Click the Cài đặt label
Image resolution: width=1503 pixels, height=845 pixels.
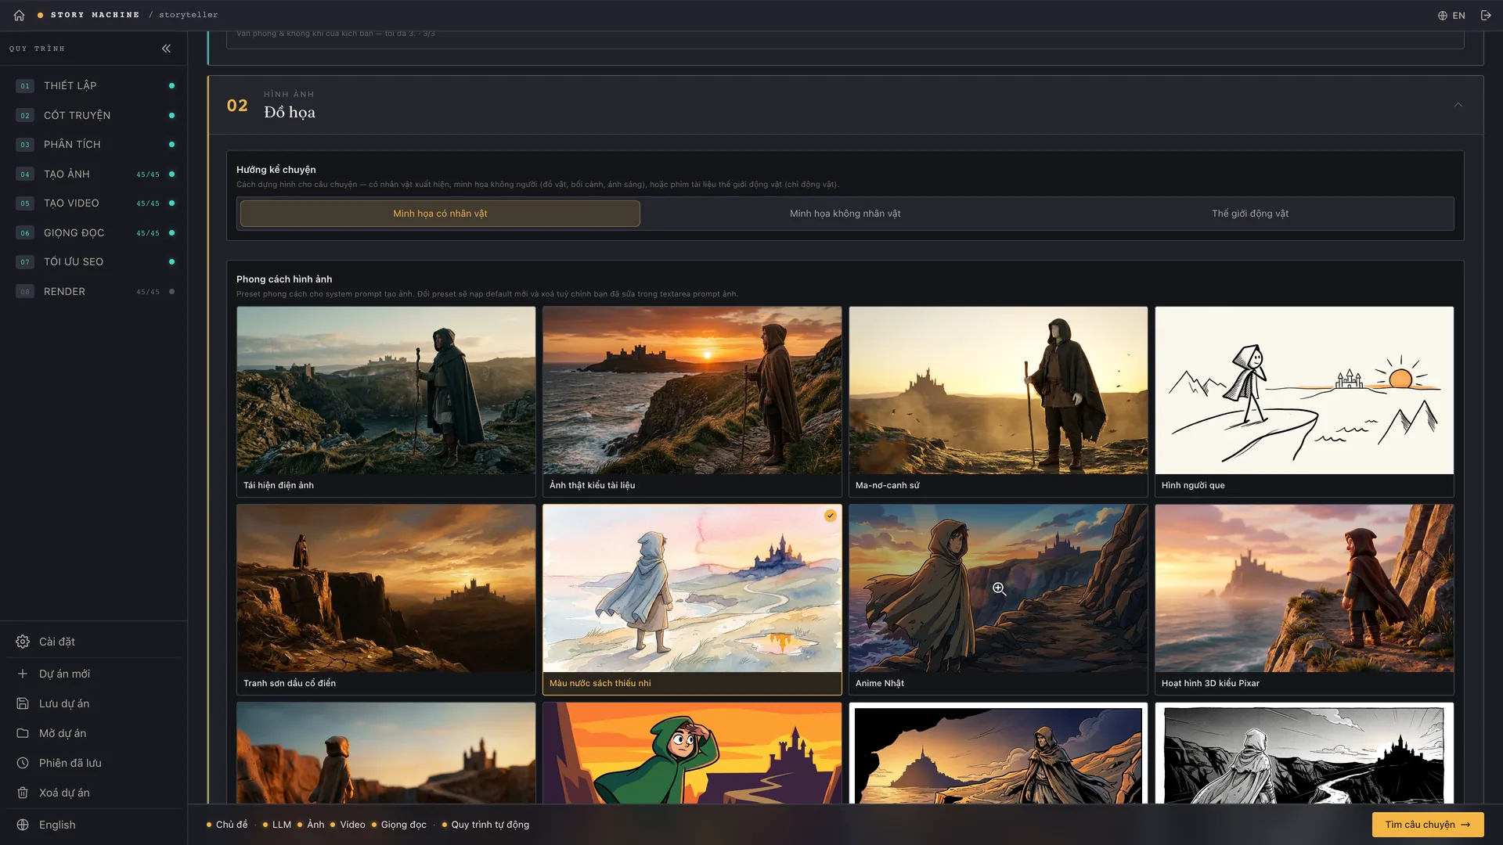57,642
